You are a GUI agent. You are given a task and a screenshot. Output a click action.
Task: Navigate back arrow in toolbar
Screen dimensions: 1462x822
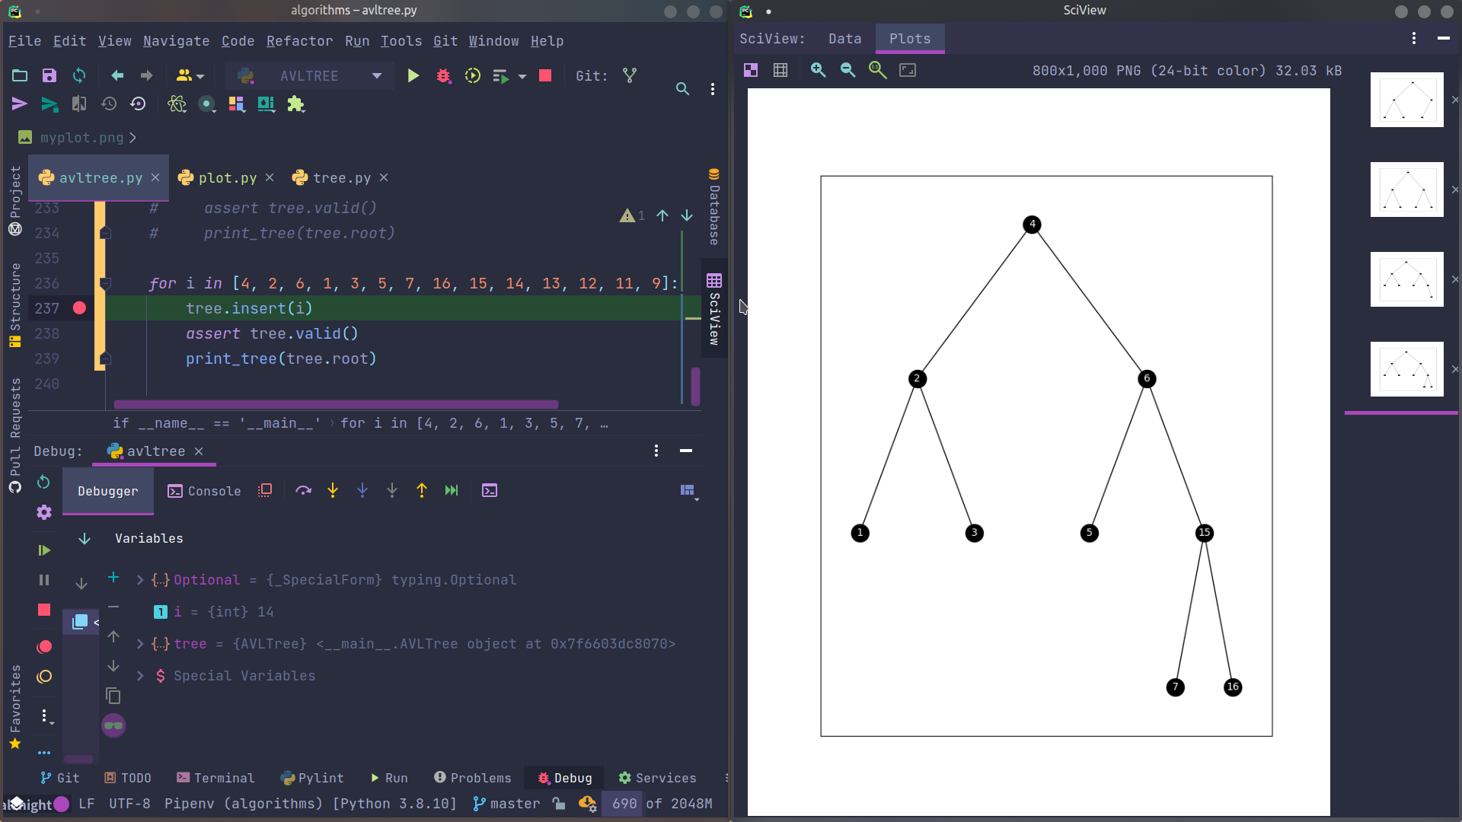coord(117,75)
